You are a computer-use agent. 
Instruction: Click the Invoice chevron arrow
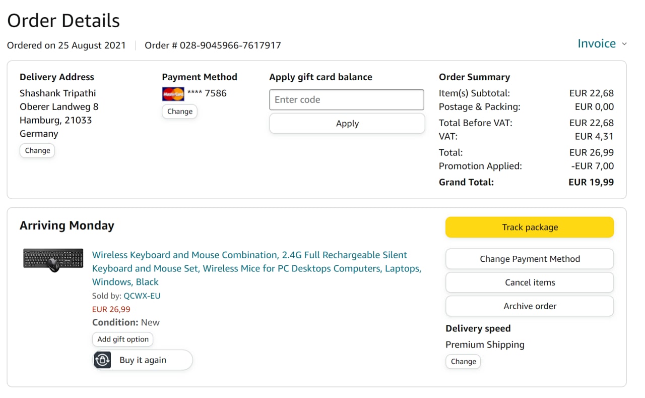tap(624, 44)
